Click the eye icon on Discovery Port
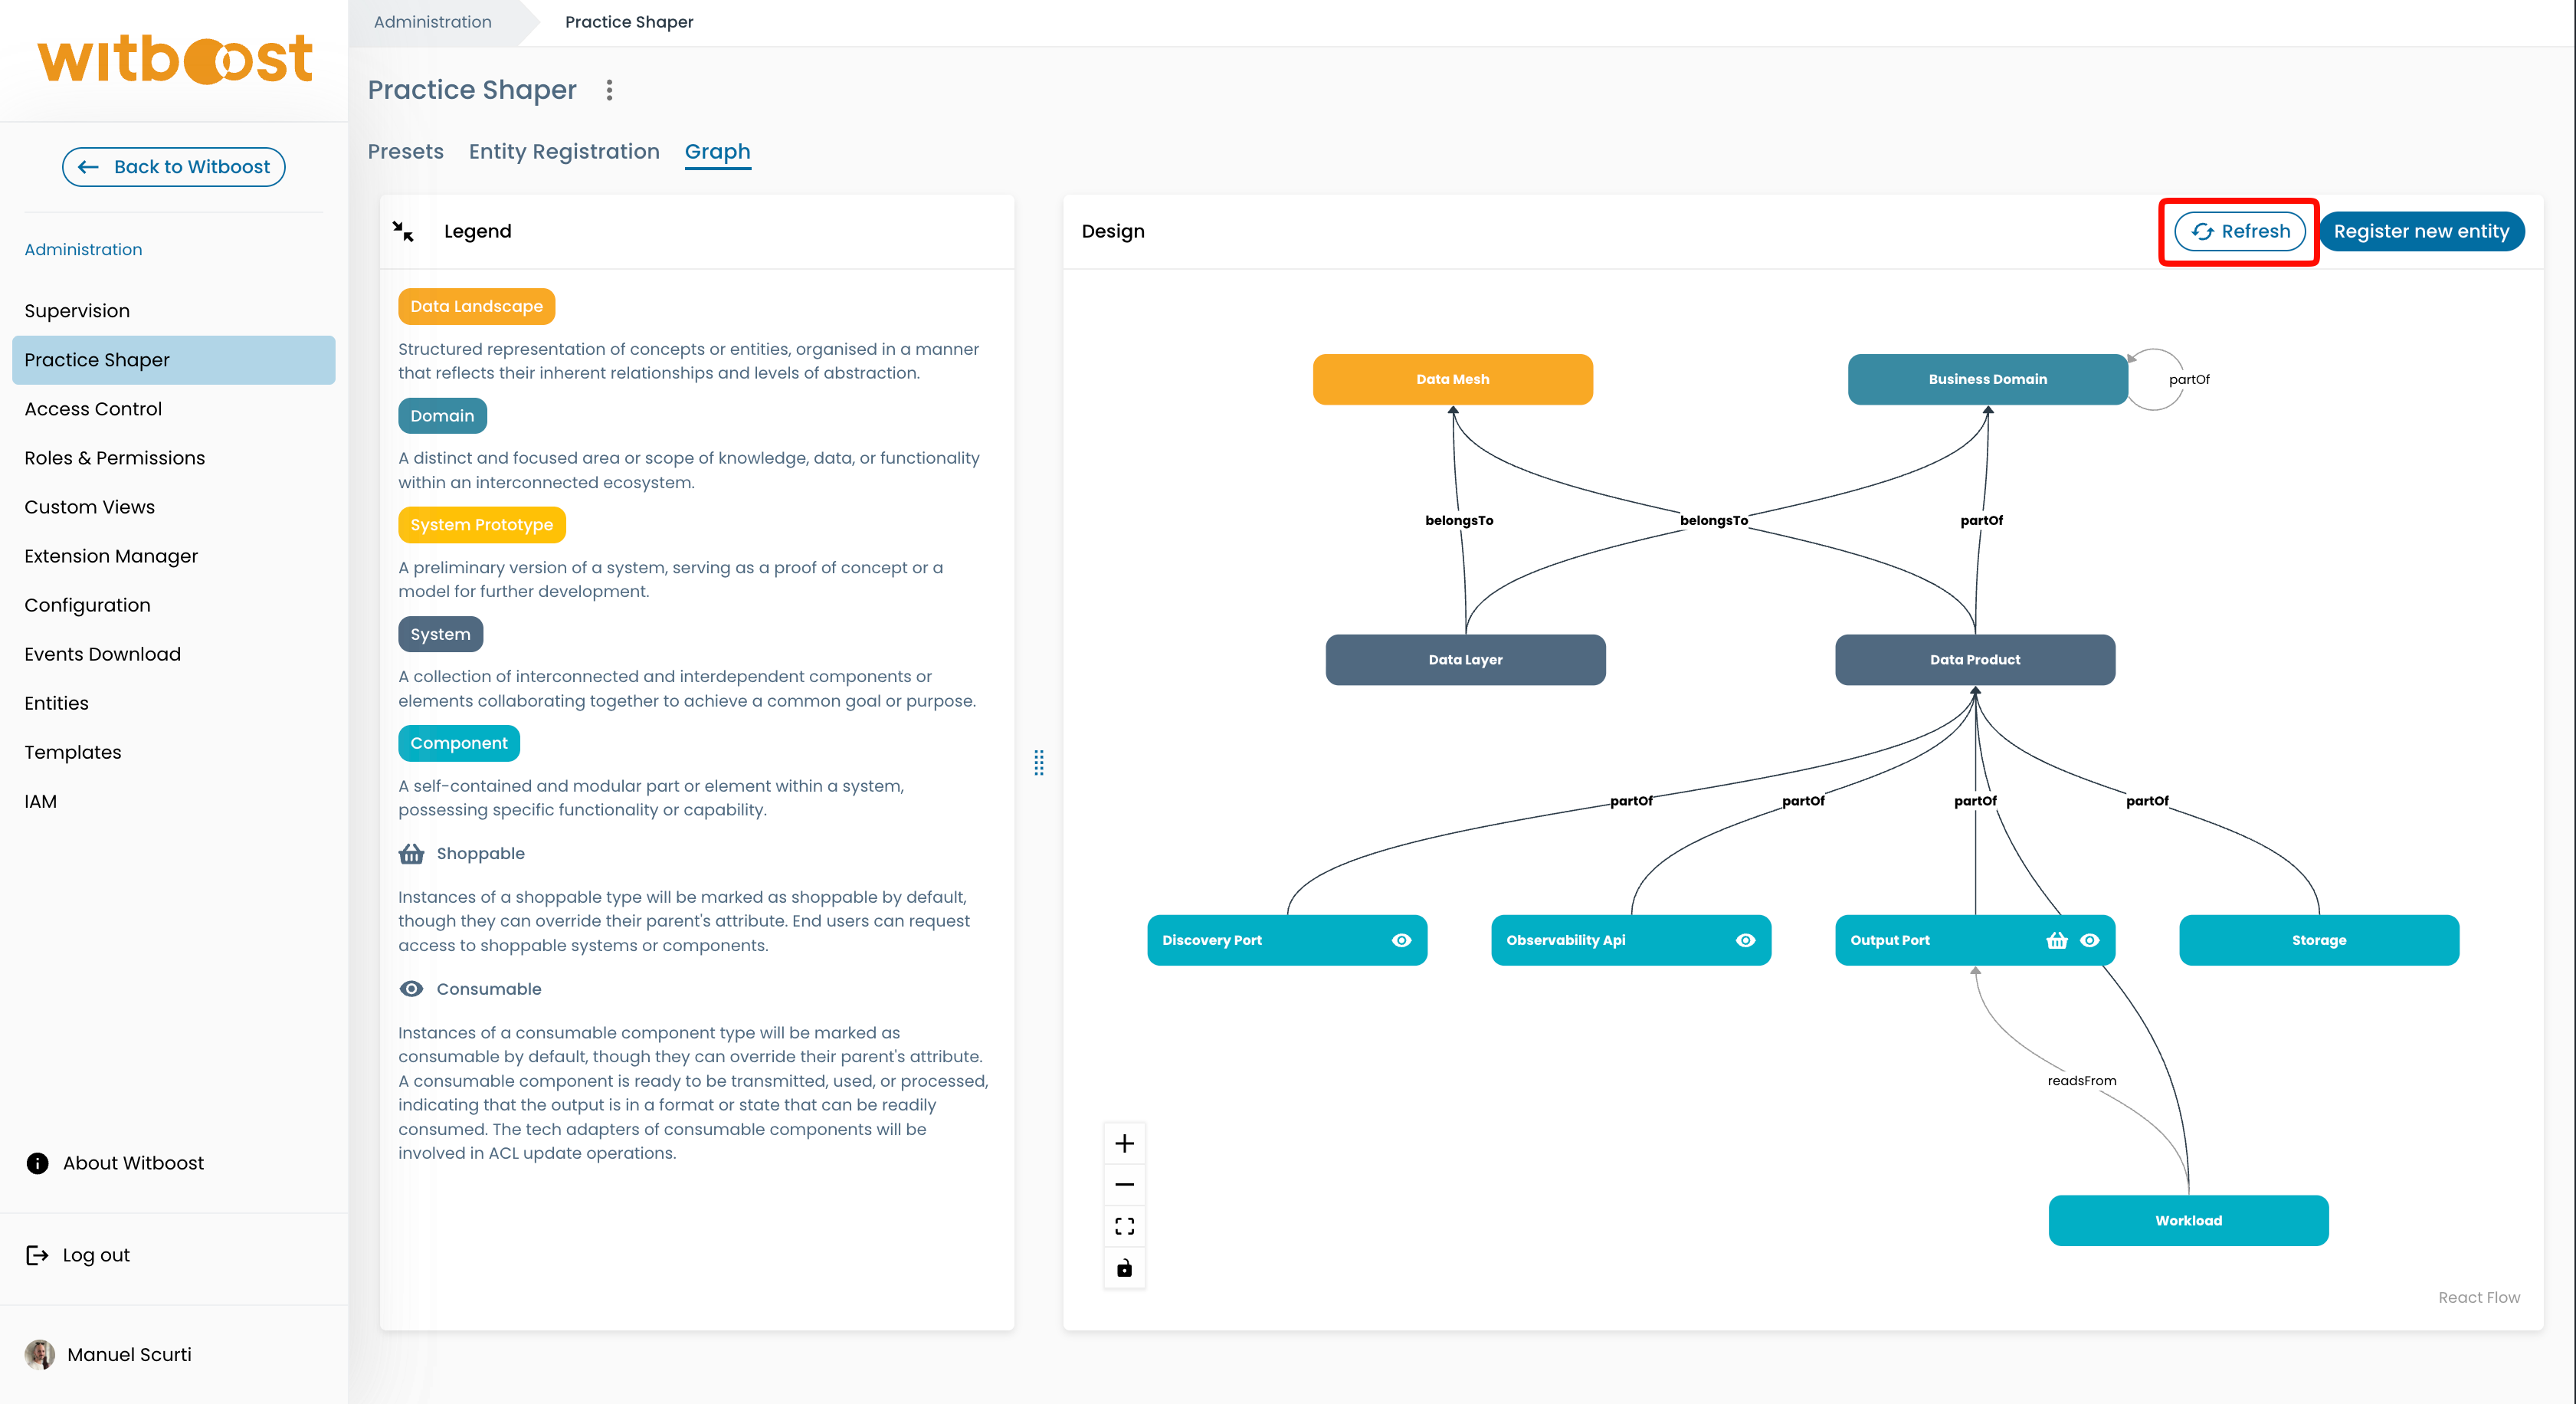This screenshot has width=2576, height=1404. click(1401, 940)
